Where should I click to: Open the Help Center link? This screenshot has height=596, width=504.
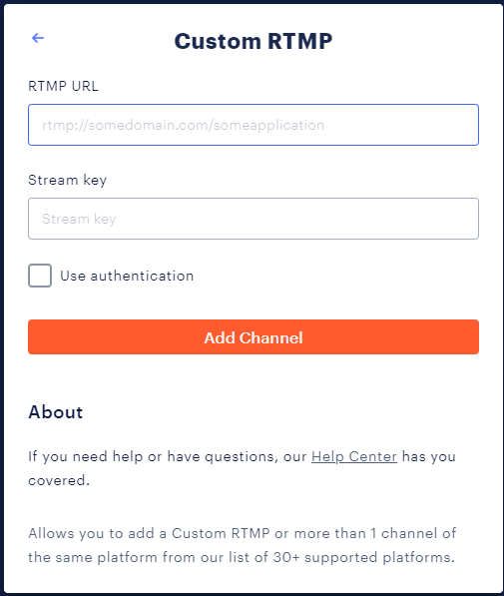tap(354, 456)
